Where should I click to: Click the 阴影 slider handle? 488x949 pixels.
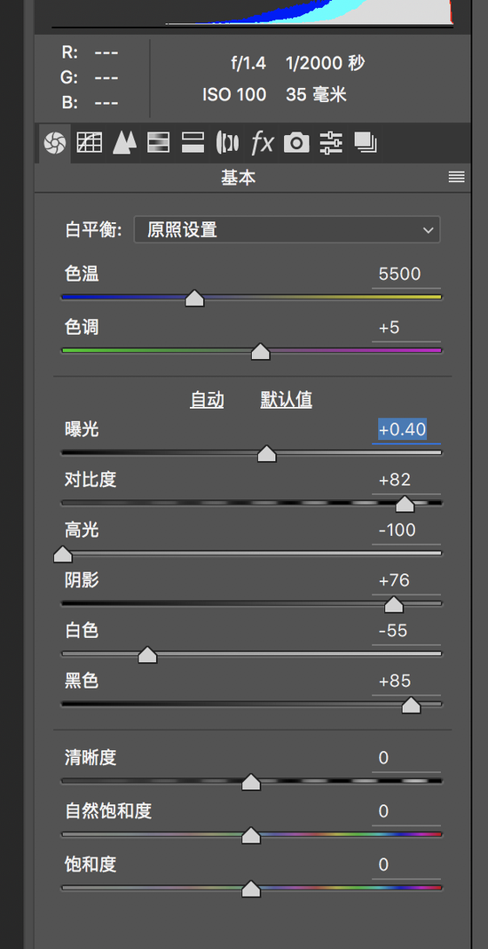pos(394,604)
